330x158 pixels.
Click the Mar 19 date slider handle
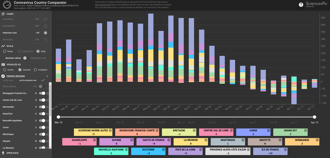pos(58,117)
